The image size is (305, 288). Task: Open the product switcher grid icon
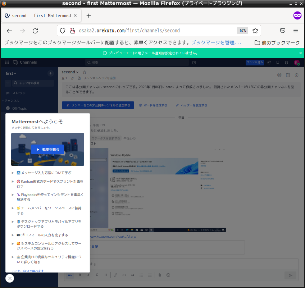point(7,62)
